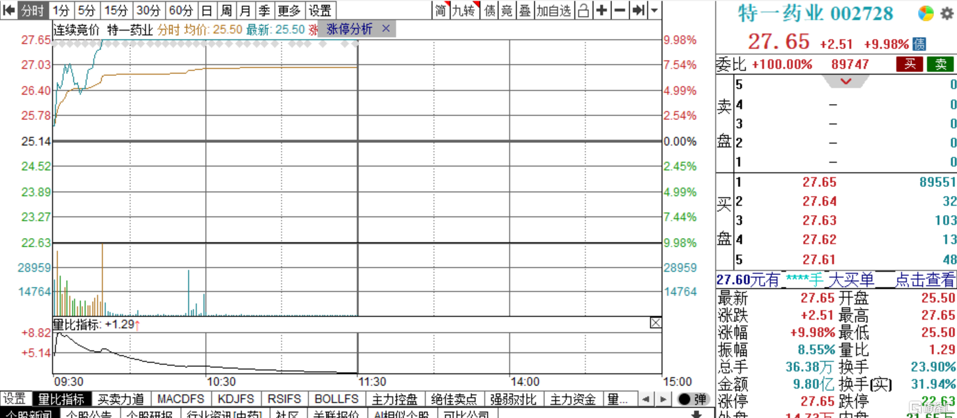The width and height of the screenshot is (957, 418).
Task: Click the 11:30 time axis marker
Action: click(x=372, y=382)
